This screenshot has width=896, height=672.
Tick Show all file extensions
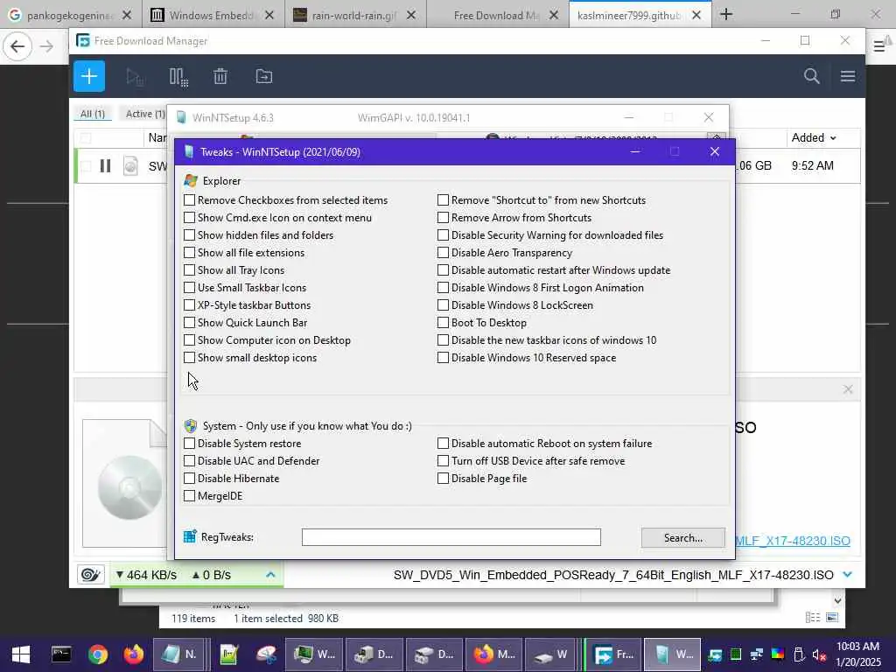click(189, 253)
